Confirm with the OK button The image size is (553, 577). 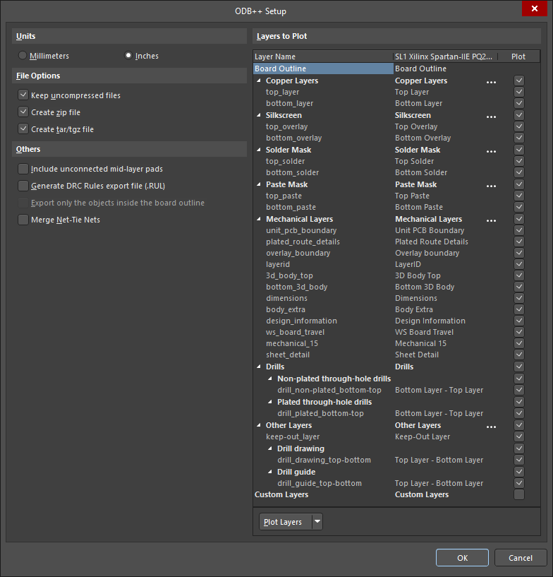462,557
